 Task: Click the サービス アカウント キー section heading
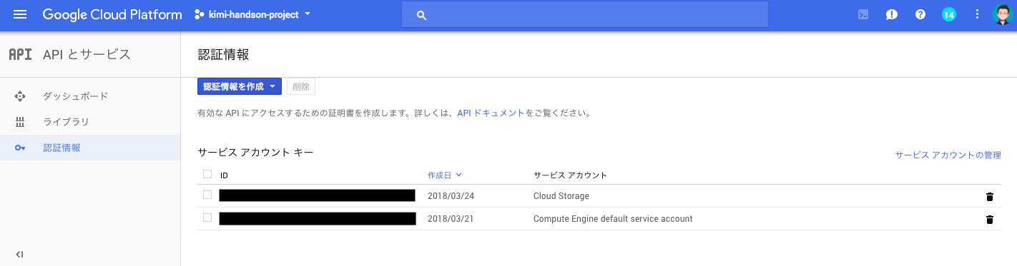coord(255,152)
